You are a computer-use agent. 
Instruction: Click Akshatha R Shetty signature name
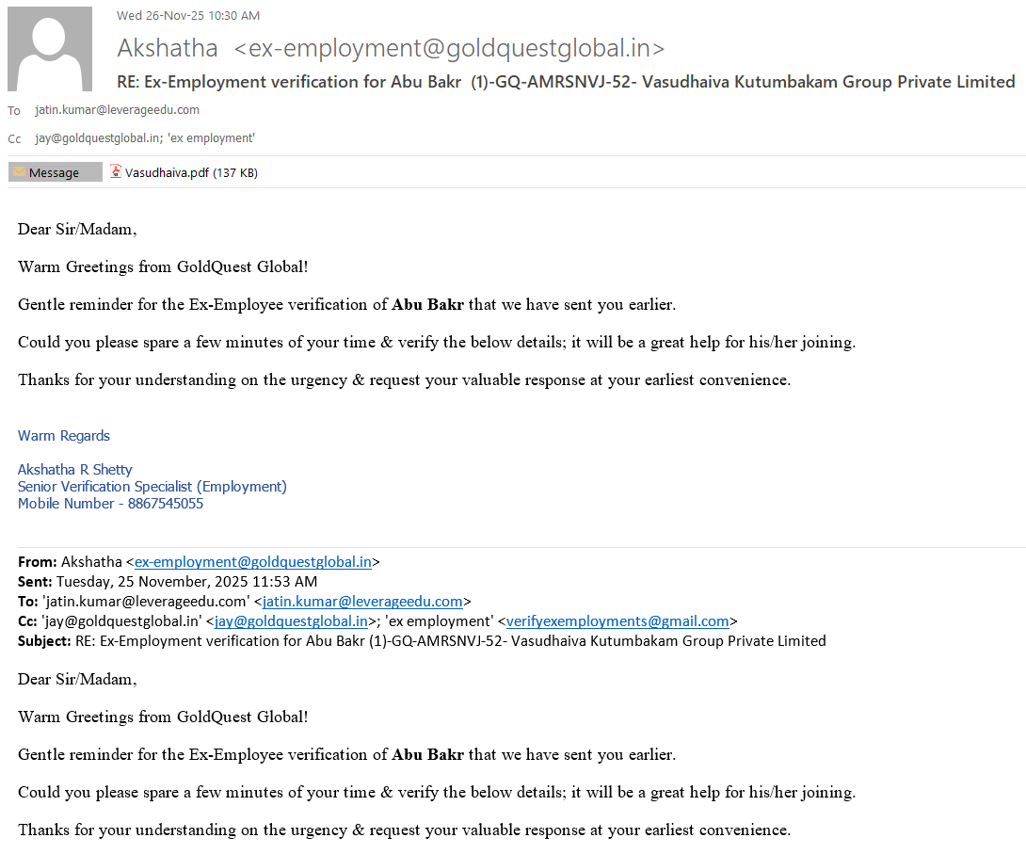75,470
